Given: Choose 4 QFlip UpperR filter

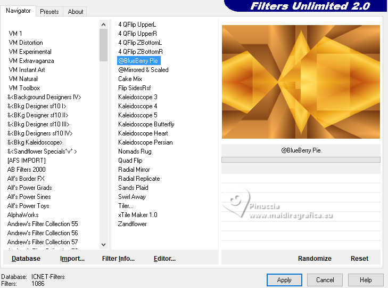Looking at the screenshot, I should pos(137,34).
